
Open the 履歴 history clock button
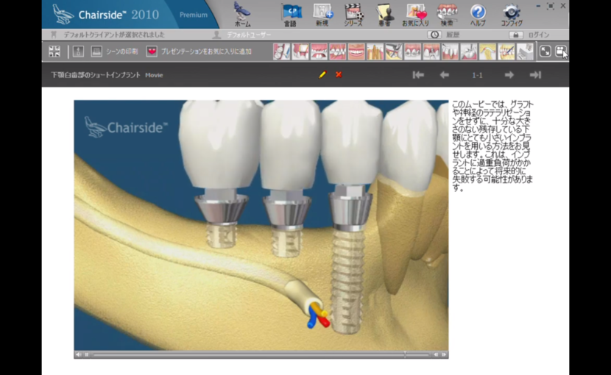434,35
